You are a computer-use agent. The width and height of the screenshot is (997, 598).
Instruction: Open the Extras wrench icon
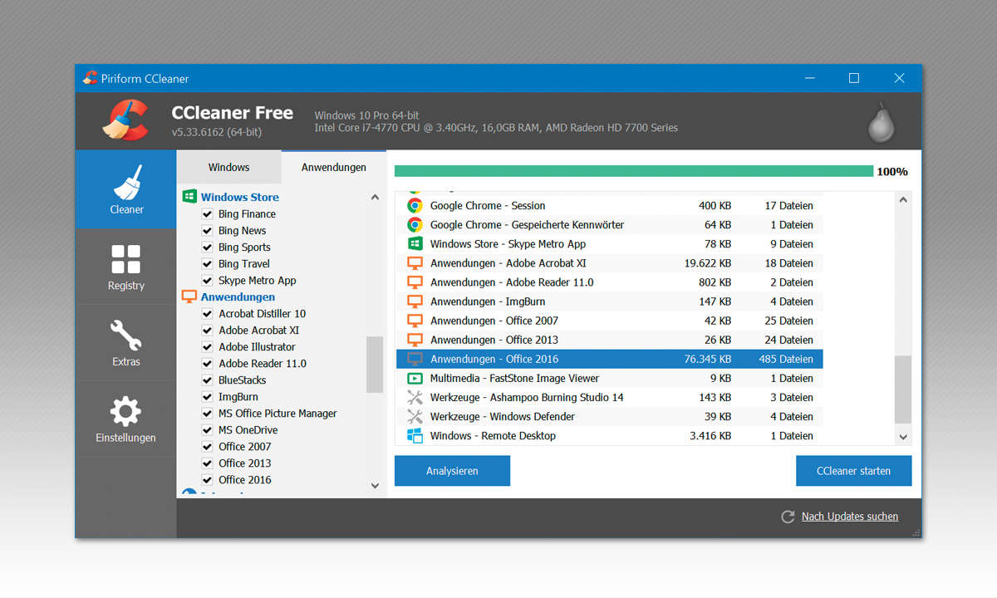point(126,336)
